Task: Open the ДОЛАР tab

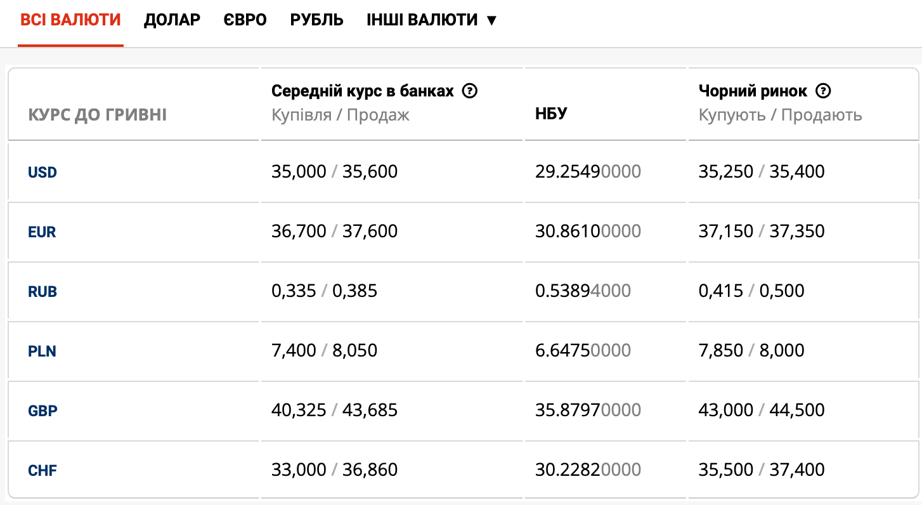Action: pos(172,20)
